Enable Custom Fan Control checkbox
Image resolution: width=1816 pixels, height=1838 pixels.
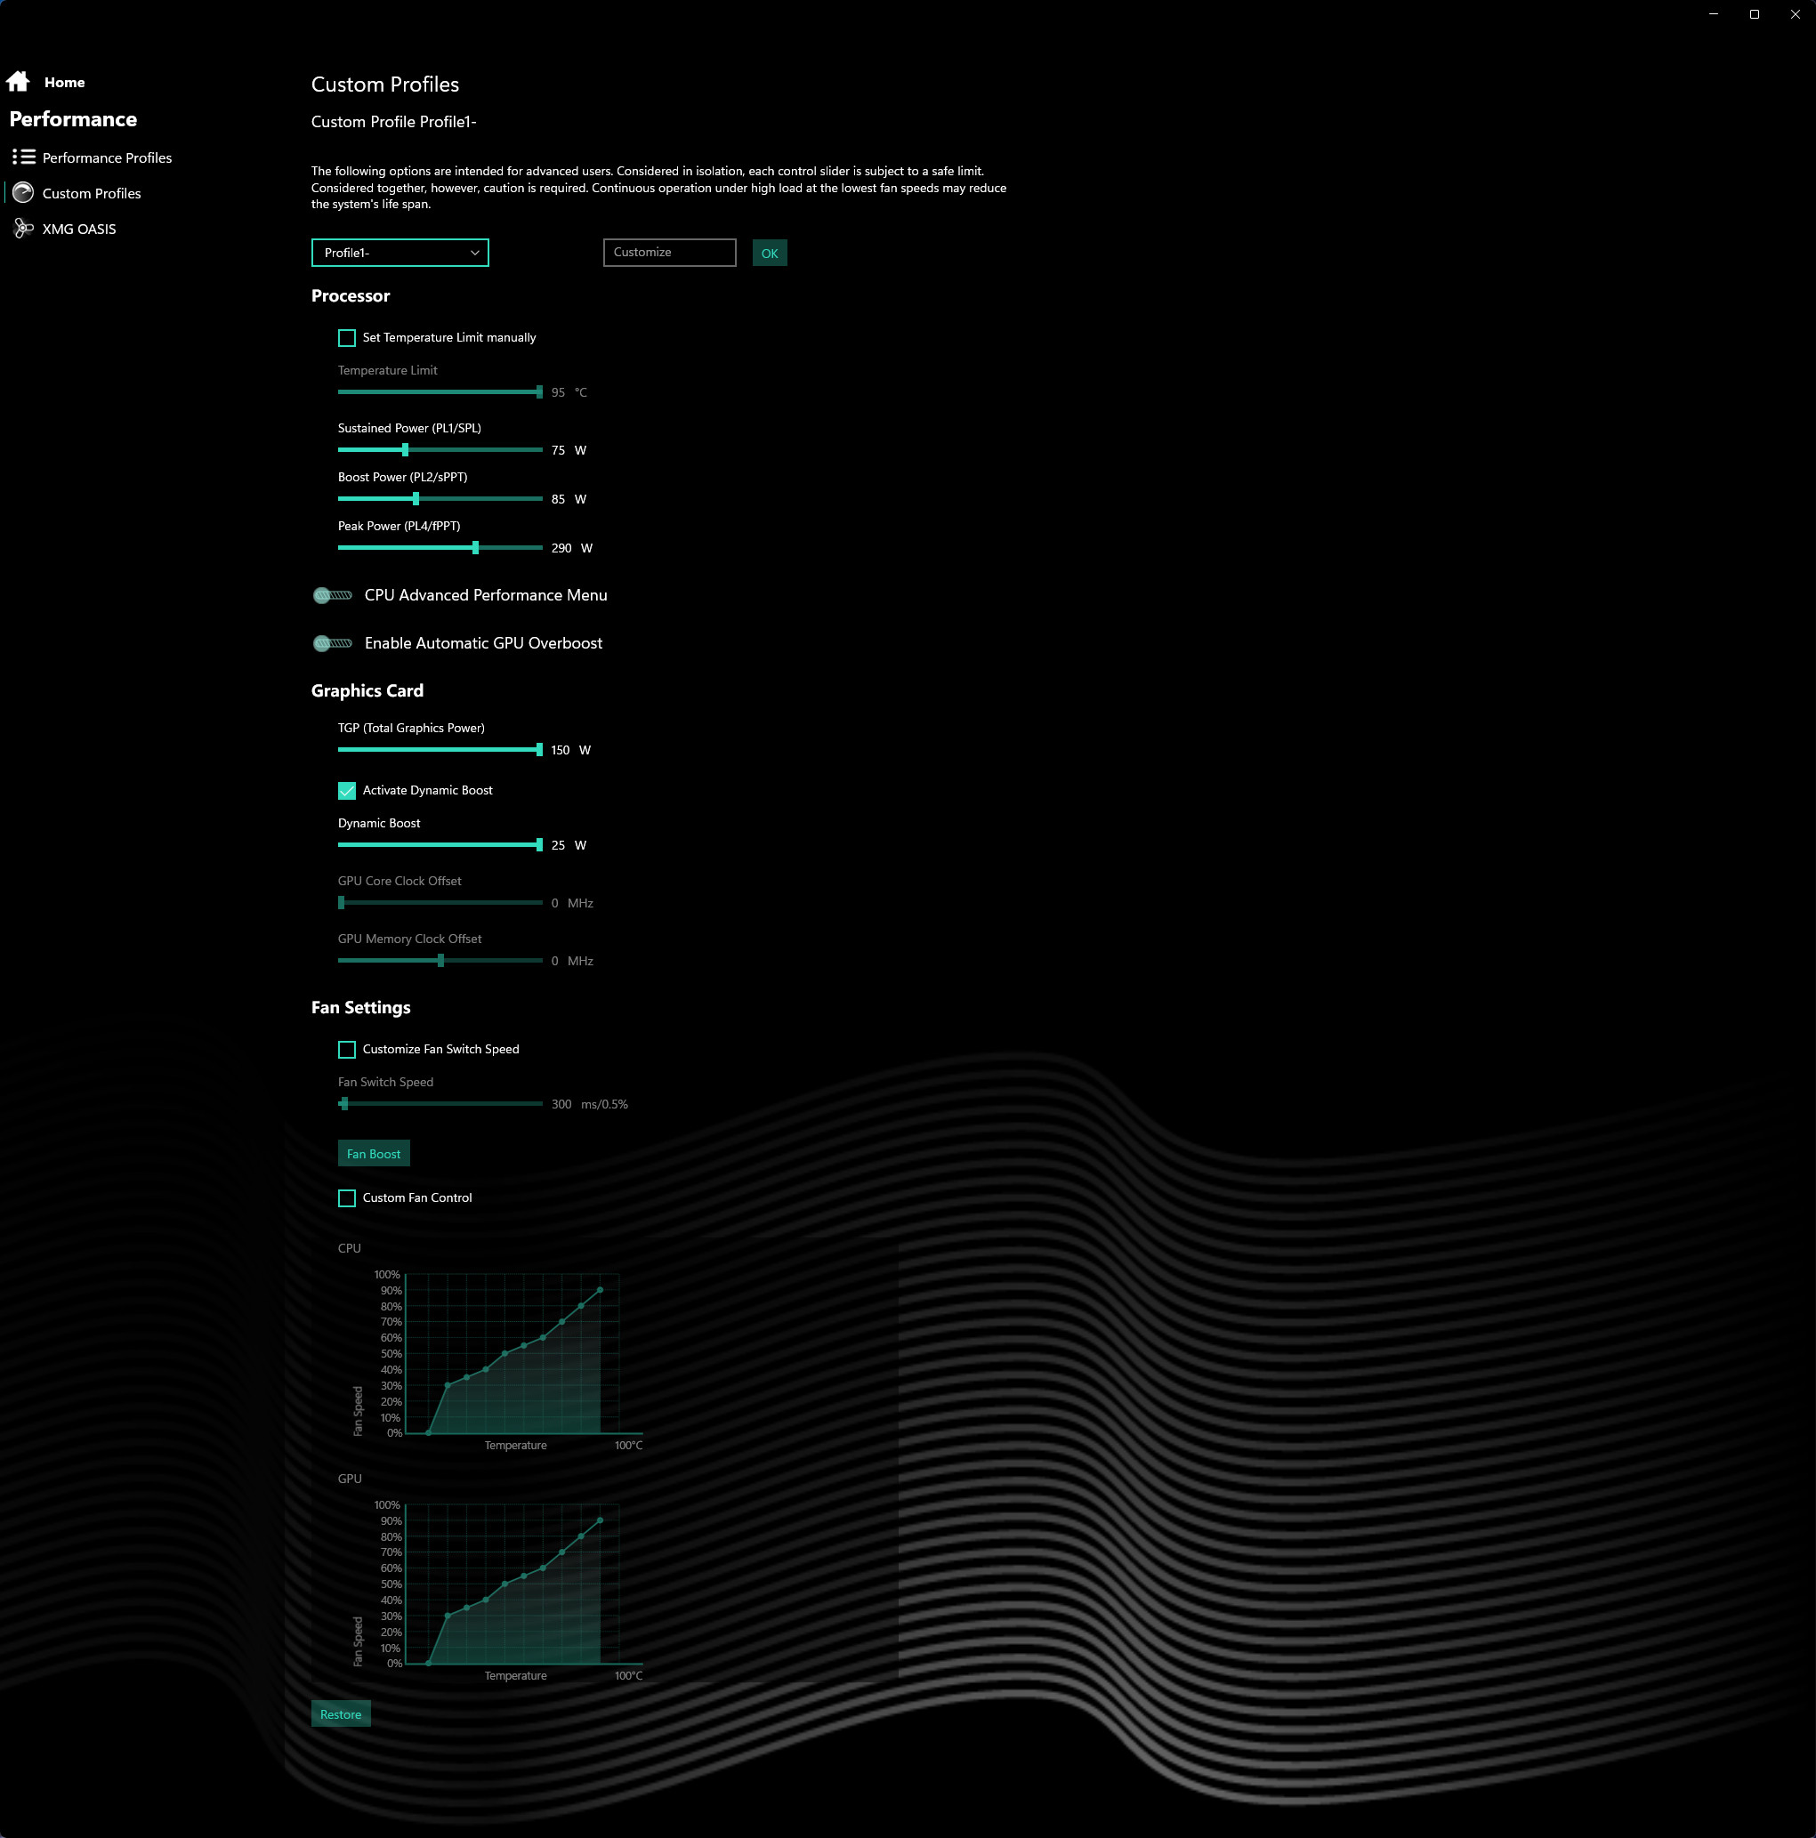click(x=347, y=1197)
